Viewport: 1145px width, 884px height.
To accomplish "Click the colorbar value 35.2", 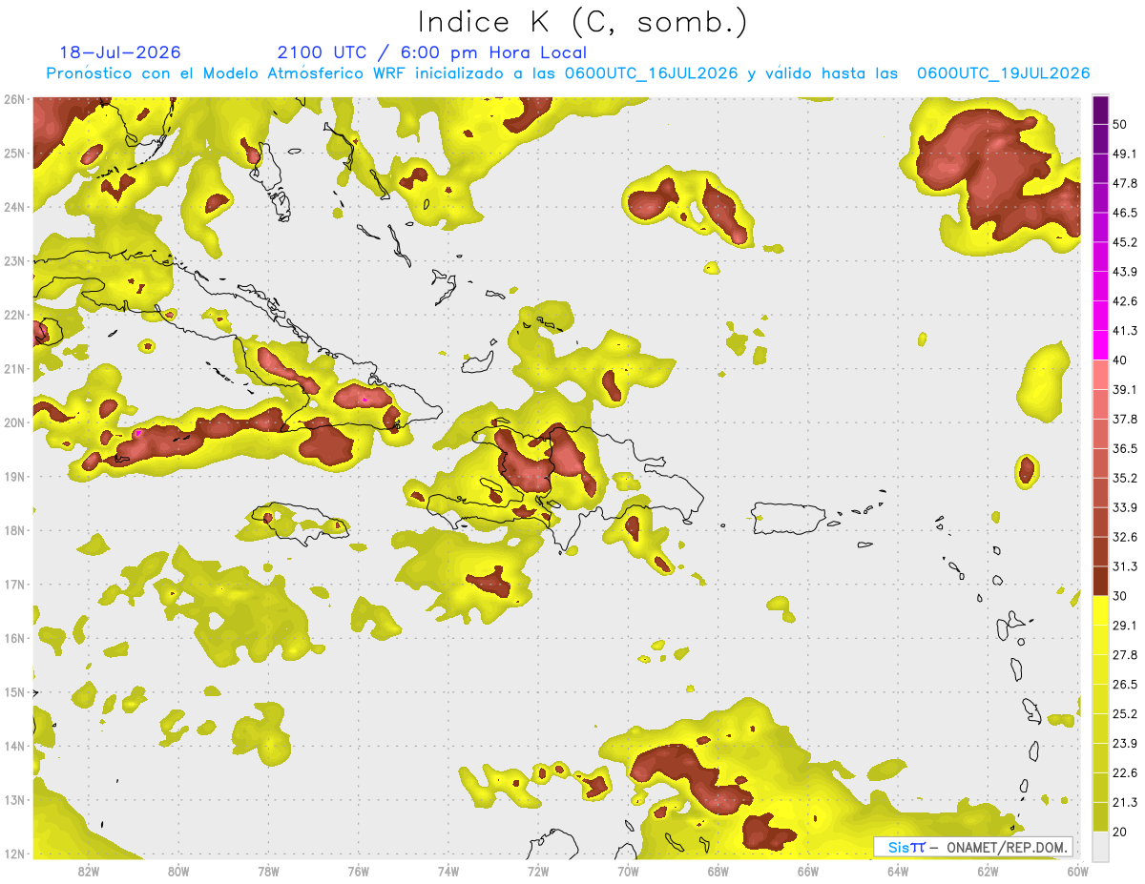I will tap(1124, 478).
